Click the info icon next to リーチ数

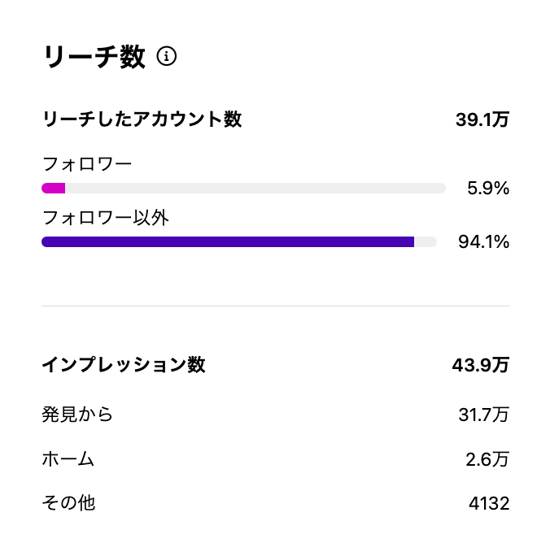coord(167,56)
